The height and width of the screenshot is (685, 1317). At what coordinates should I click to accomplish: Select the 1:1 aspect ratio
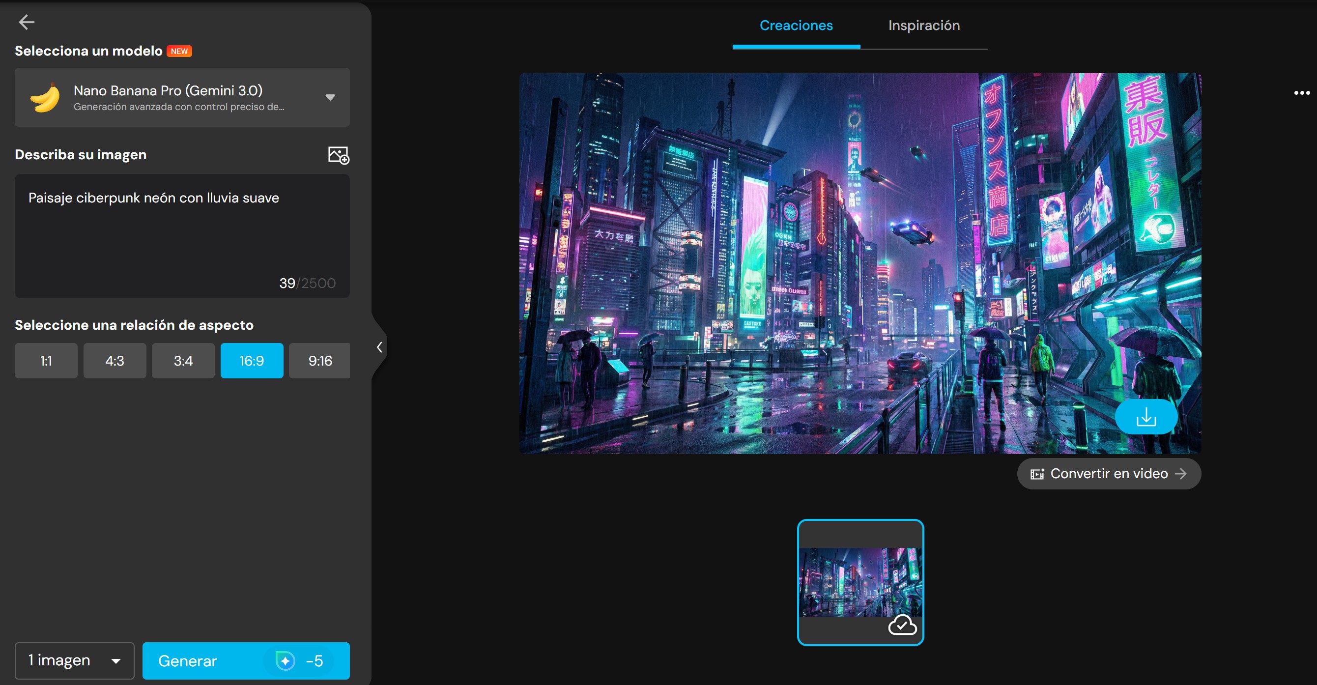46,361
